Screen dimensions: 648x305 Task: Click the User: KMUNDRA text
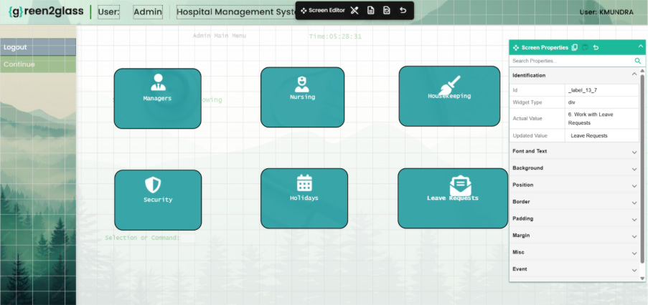tap(606, 12)
